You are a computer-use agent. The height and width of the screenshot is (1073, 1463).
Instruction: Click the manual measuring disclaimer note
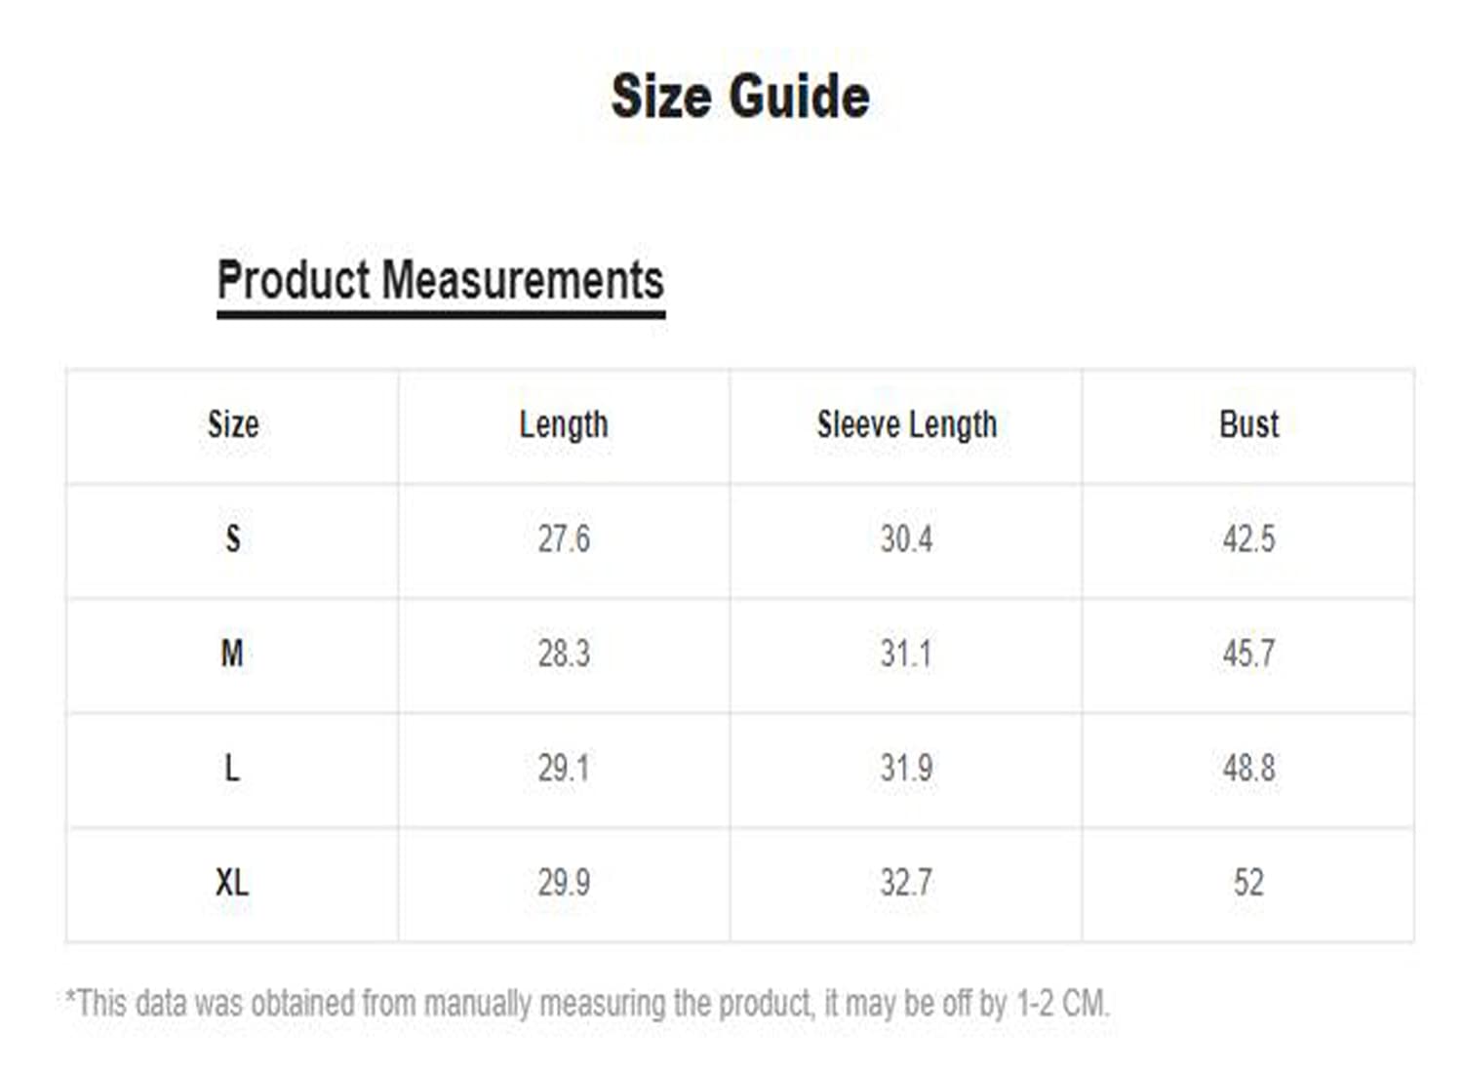pyautogui.click(x=587, y=1003)
